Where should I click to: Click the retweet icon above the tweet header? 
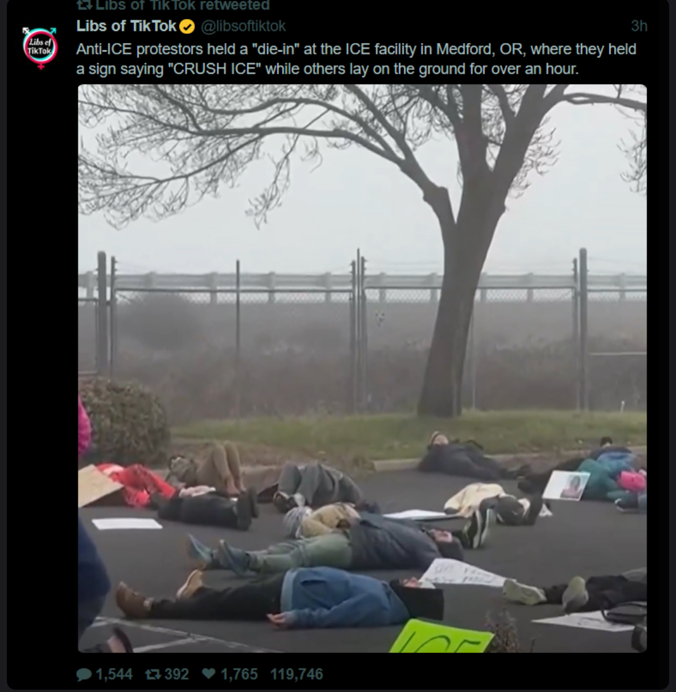[84, 5]
